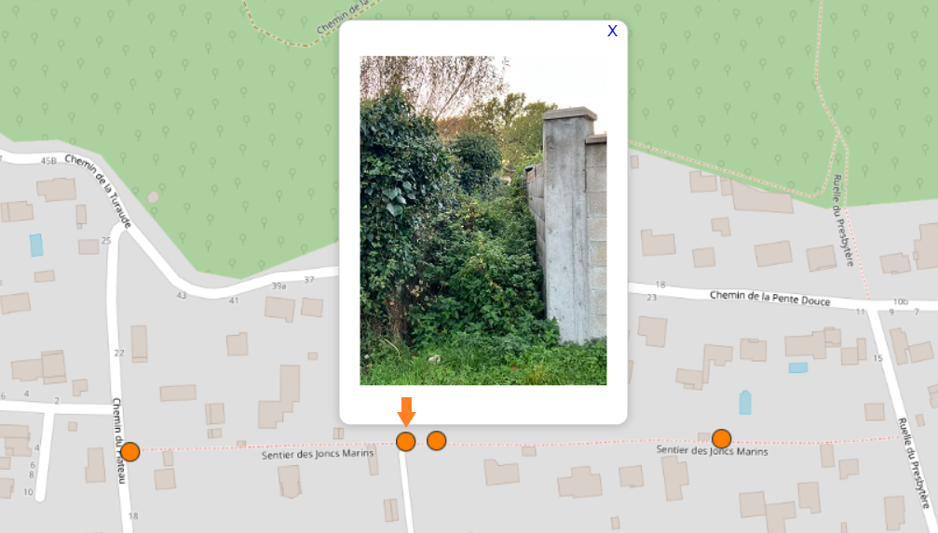Click the lower Ruelle du Presbytère label
The image size is (938, 533).
pos(914,462)
